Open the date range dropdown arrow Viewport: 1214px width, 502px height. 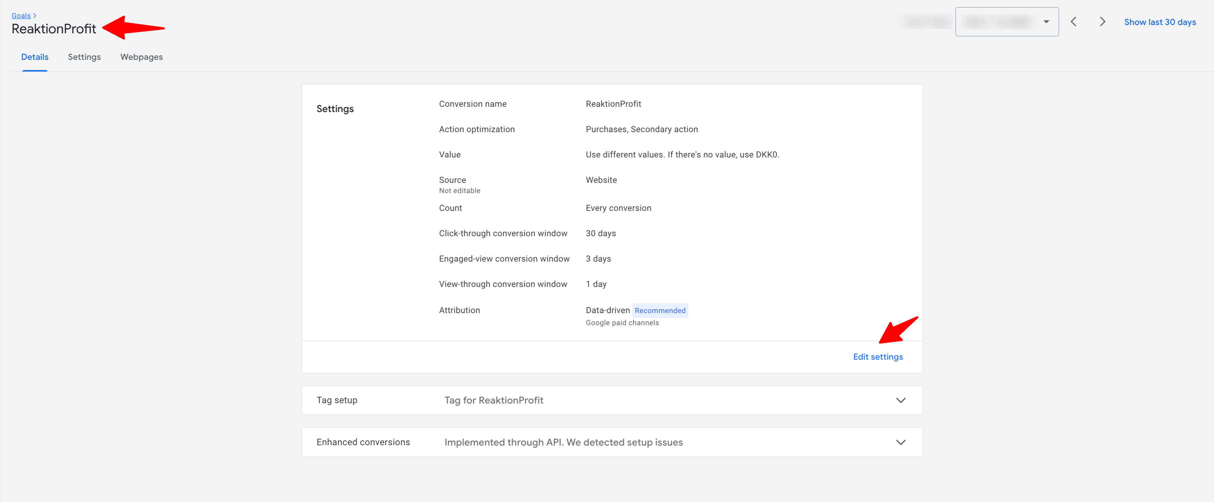pos(1046,22)
